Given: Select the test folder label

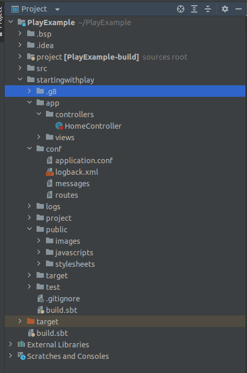Looking at the screenshot, I should coord(53,287).
